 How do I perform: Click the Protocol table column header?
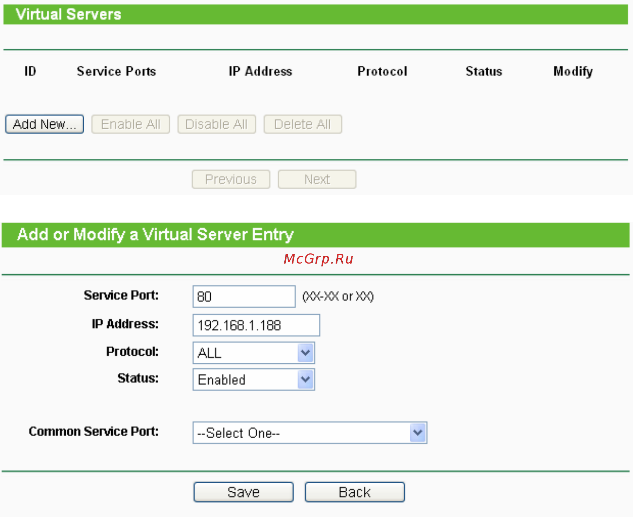pos(382,71)
